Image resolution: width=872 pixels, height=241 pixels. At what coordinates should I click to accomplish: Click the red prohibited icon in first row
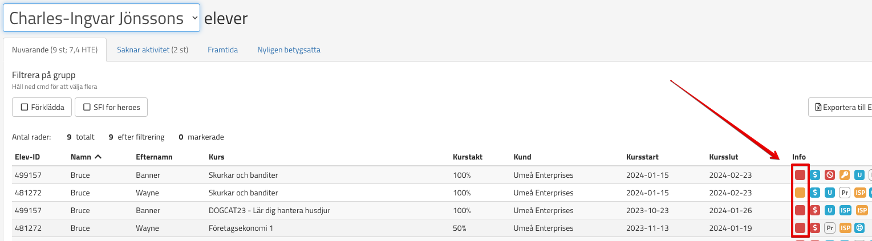[830, 175]
